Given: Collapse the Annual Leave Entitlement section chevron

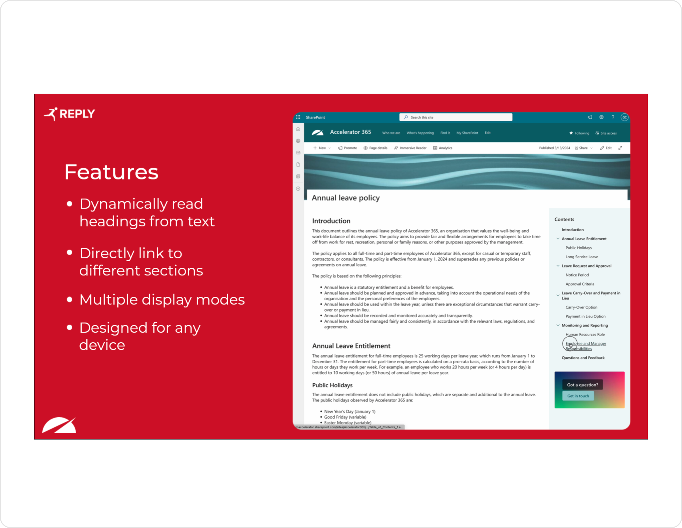Looking at the screenshot, I should coord(558,239).
